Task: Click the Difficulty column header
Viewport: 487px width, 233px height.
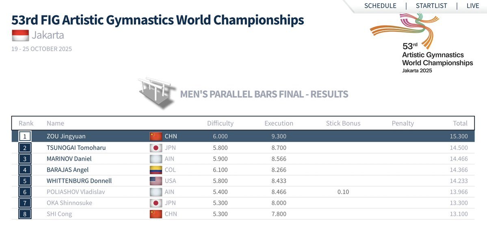Action: (220, 123)
